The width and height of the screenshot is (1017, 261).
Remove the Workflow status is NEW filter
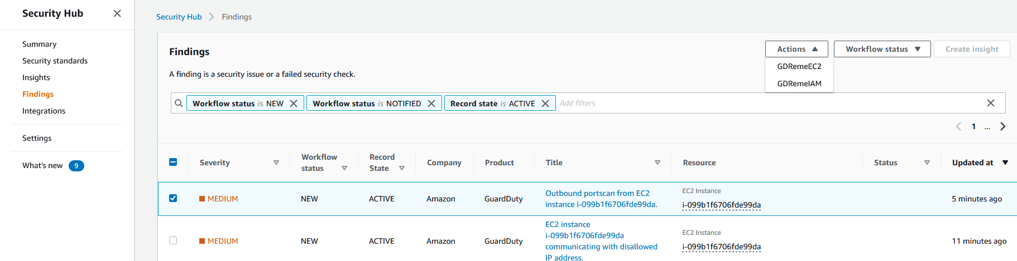pyautogui.click(x=294, y=104)
